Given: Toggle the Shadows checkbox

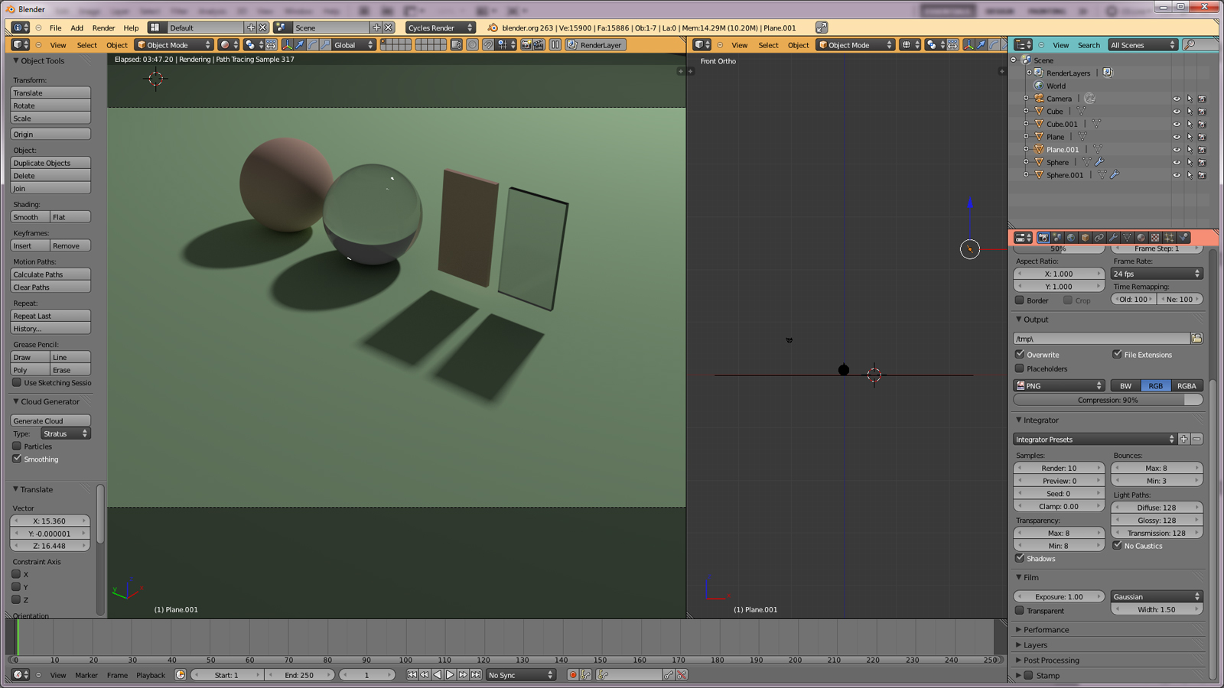Looking at the screenshot, I should pos(1020,558).
